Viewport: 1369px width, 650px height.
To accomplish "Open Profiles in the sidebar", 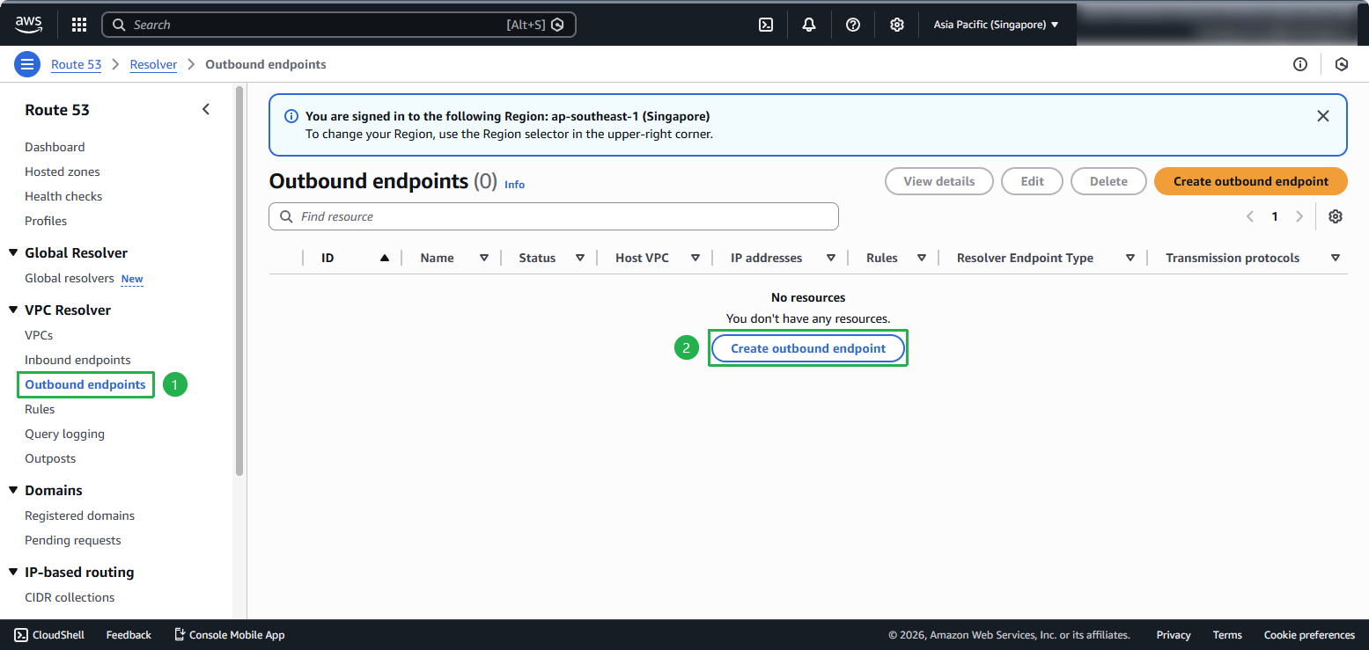I will [46, 221].
